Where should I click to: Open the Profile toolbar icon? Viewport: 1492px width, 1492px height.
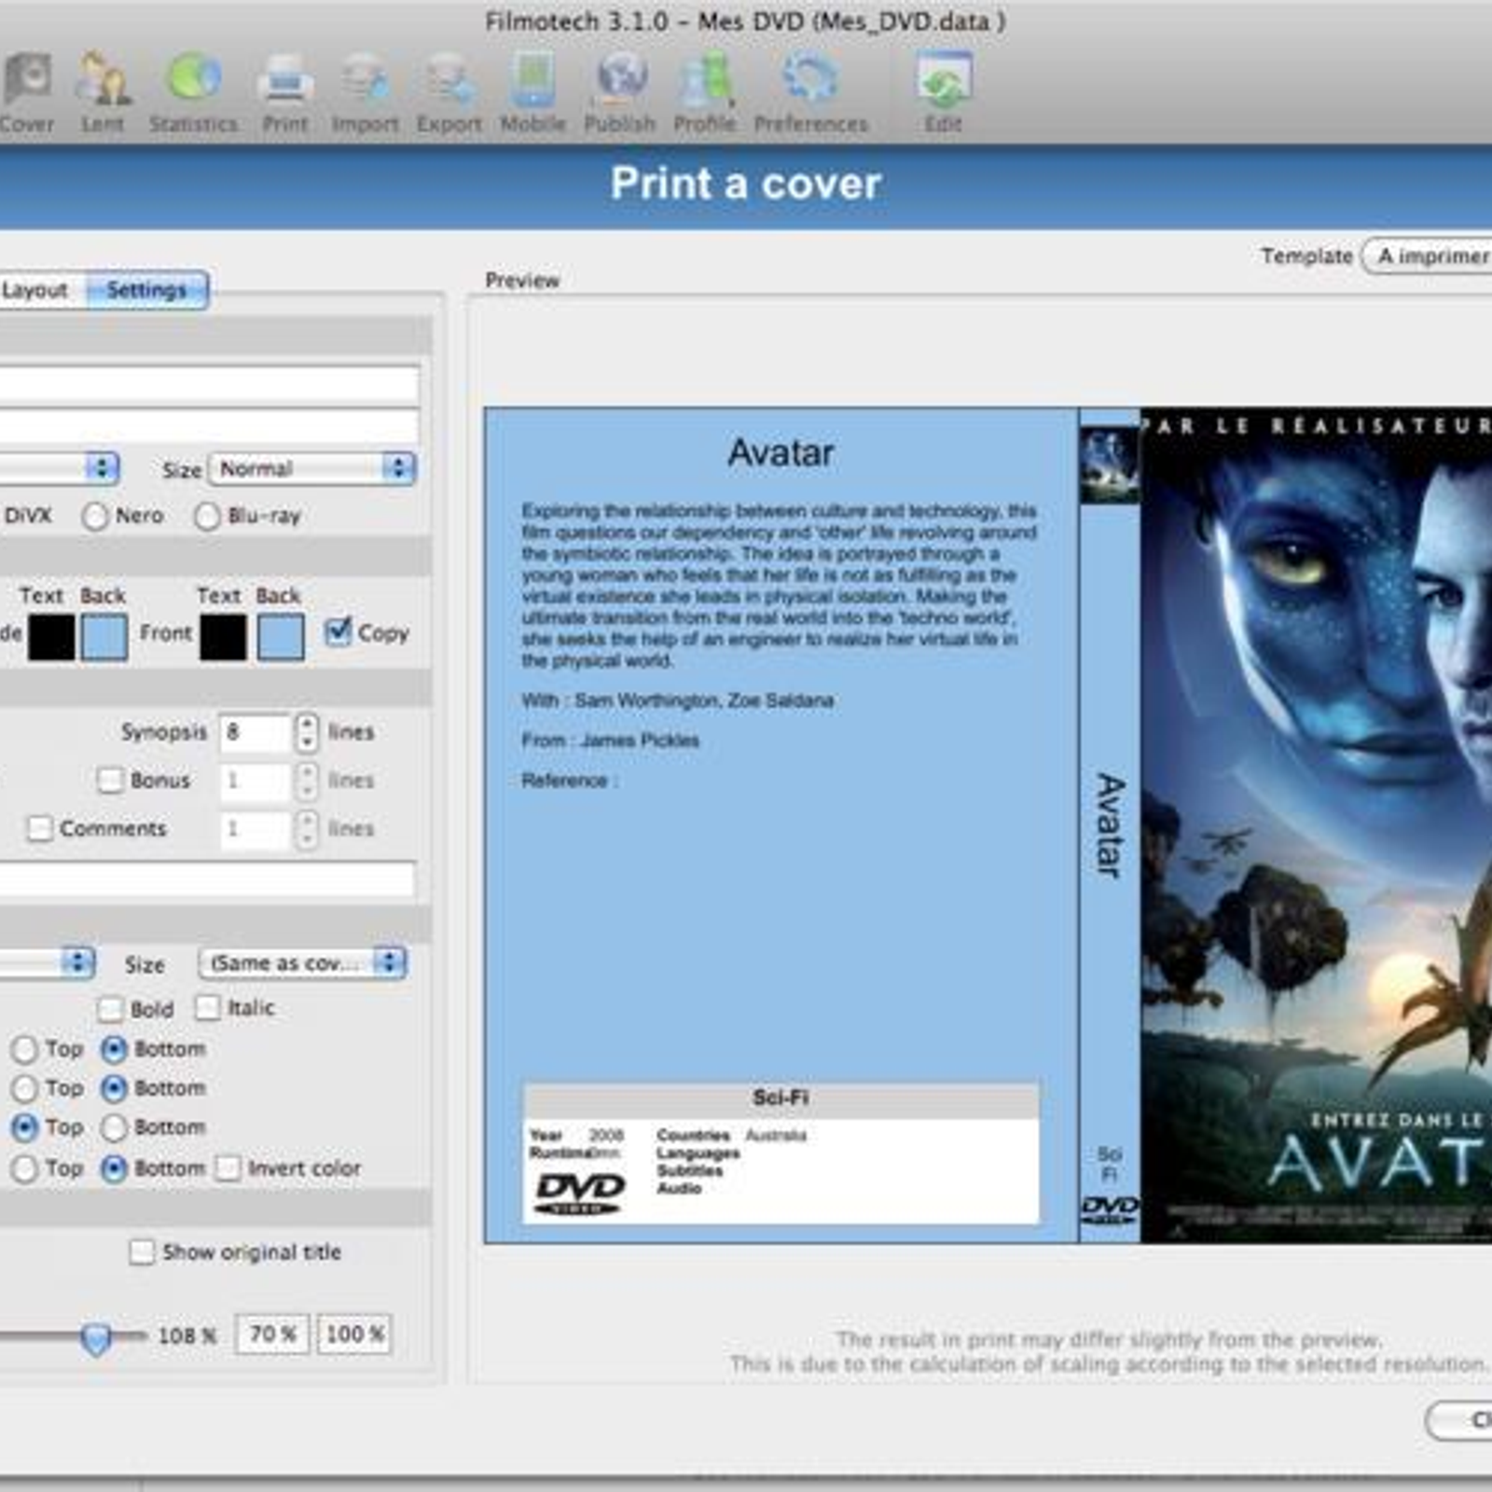[705, 93]
